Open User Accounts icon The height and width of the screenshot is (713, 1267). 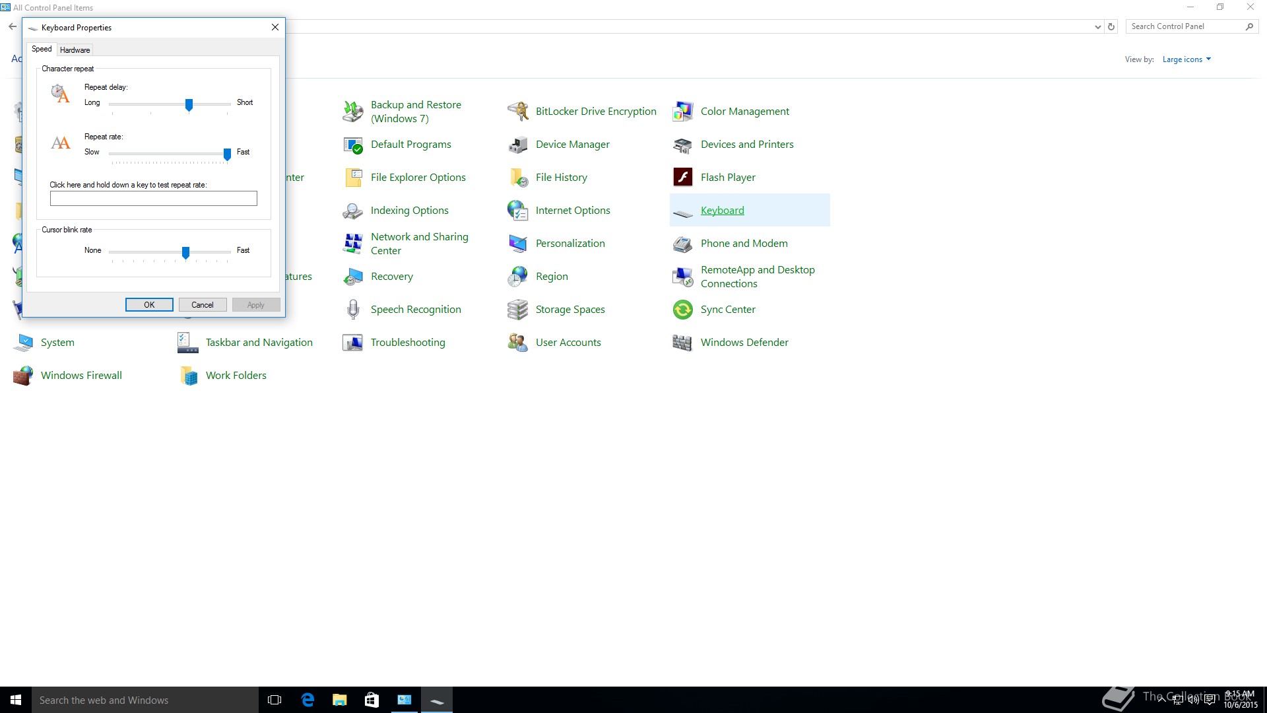click(518, 343)
